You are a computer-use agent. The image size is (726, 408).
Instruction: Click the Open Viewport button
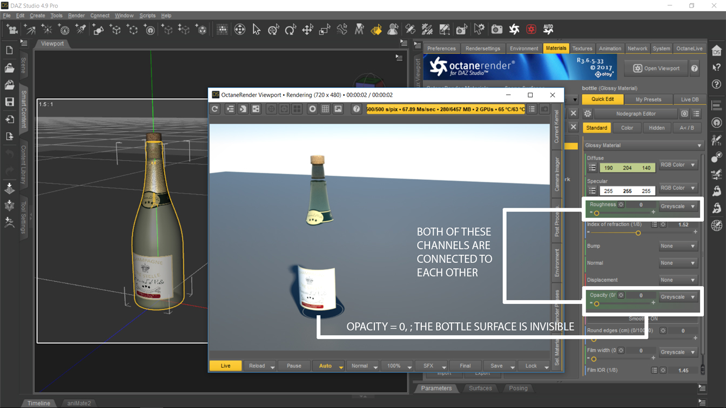click(656, 69)
